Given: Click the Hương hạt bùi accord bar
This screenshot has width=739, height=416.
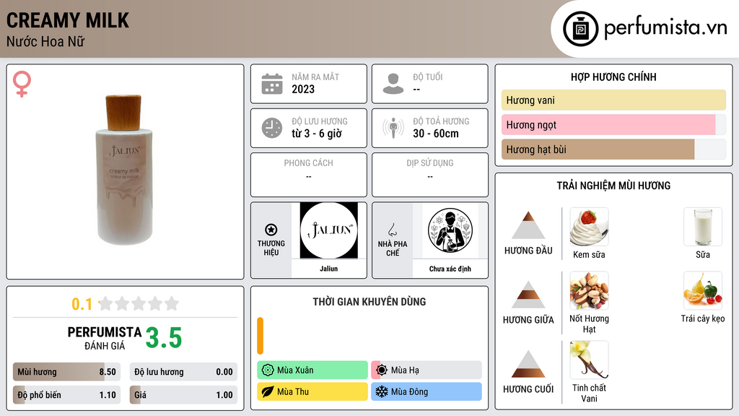Looking at the screenshot, I should coord(613,149).
